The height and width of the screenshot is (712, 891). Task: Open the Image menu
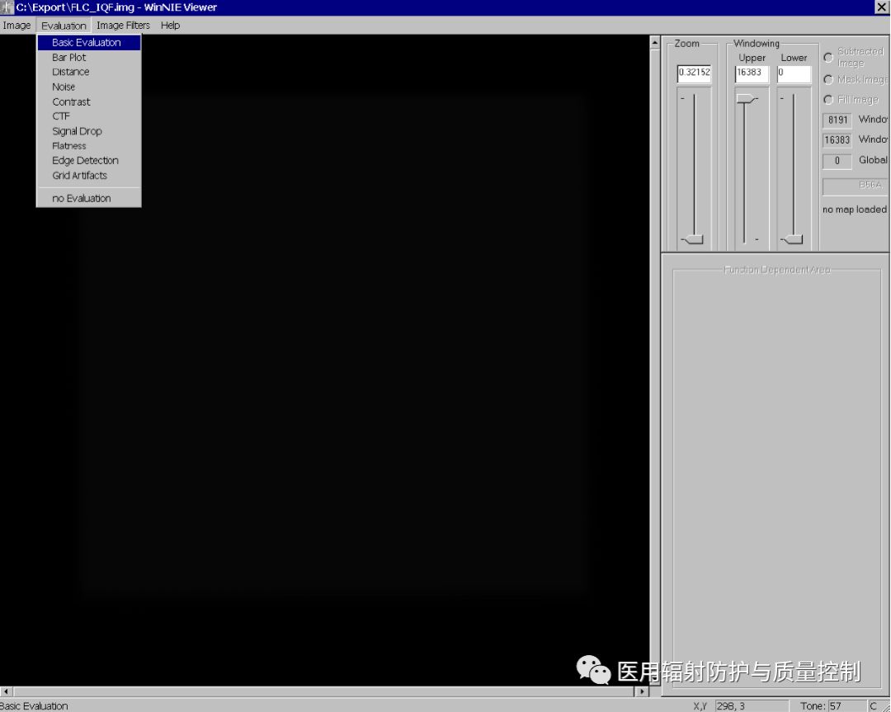pyautogui.click(x=16, y=26)
